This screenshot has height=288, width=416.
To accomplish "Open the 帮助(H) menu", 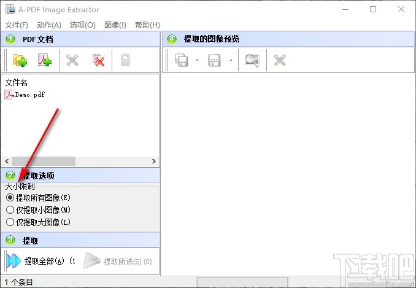I will pos(147,25).
